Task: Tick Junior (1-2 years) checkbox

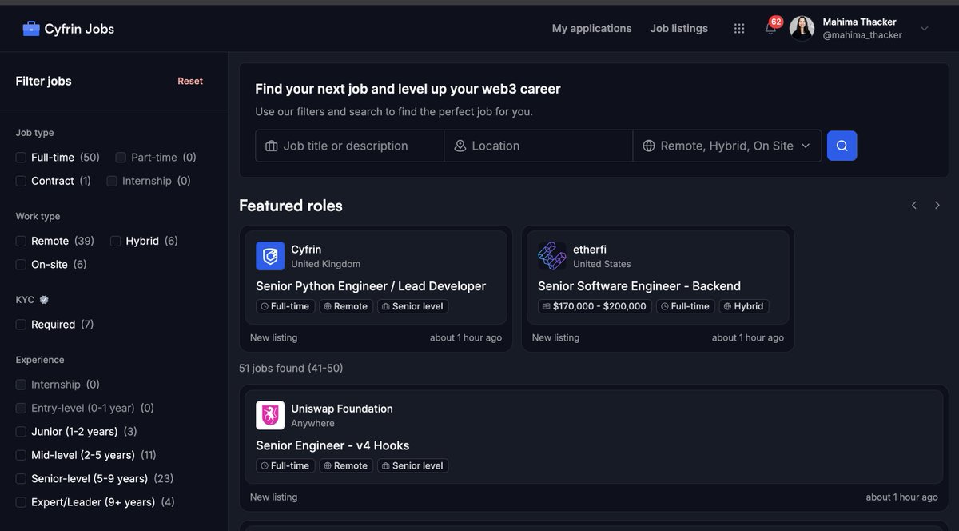Action: [21, 432]
